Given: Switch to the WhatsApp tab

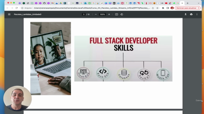Looking at the screenshot, I should coord(174,3).
